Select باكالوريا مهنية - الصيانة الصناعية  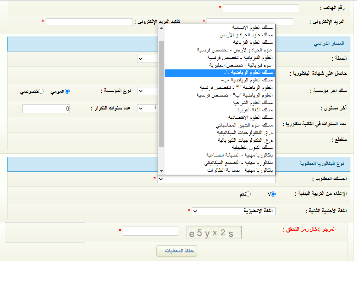220,156
